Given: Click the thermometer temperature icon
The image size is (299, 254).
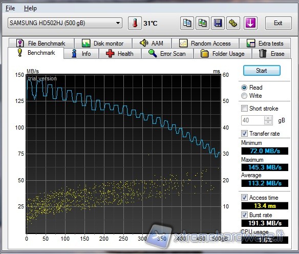Looking at the screenshot, I should tap(135, 23).
